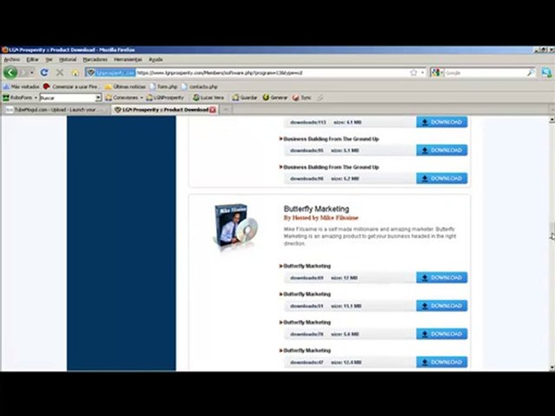Click the Forward navigation arrow
Screen dimensions: 555x416
click(24, 73)
